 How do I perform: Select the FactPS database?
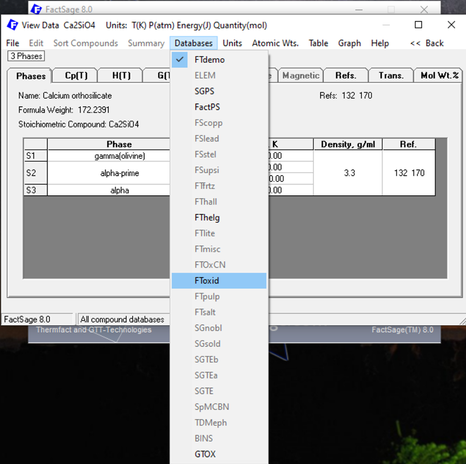(x=219, y=107)
